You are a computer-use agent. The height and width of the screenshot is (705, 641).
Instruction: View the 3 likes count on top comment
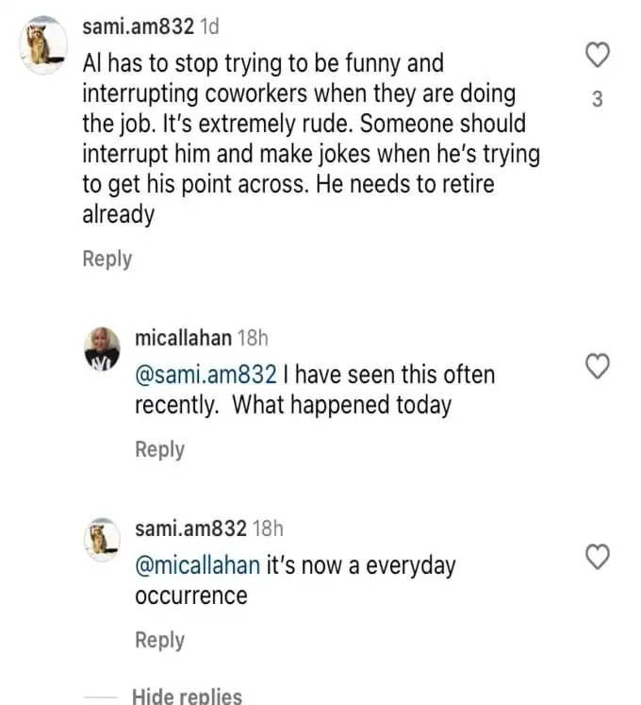tap(598, 99)
